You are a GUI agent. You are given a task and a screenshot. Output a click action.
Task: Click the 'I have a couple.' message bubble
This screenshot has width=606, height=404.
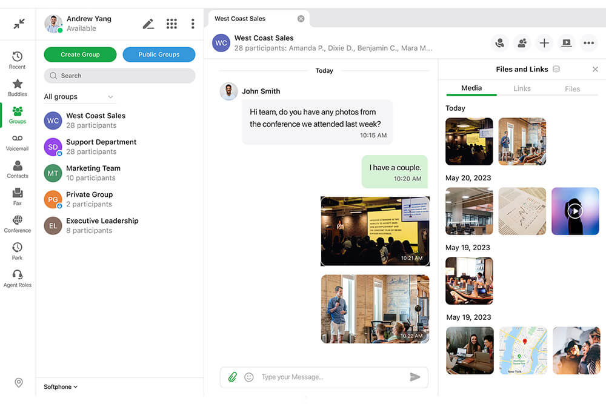point(395,172)
